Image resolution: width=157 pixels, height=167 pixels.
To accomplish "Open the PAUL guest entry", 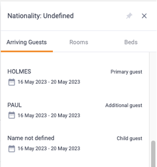I will (75, 110).
